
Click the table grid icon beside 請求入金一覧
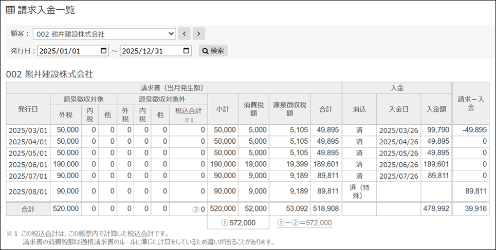pyautogui.click(x=10, y=10)
